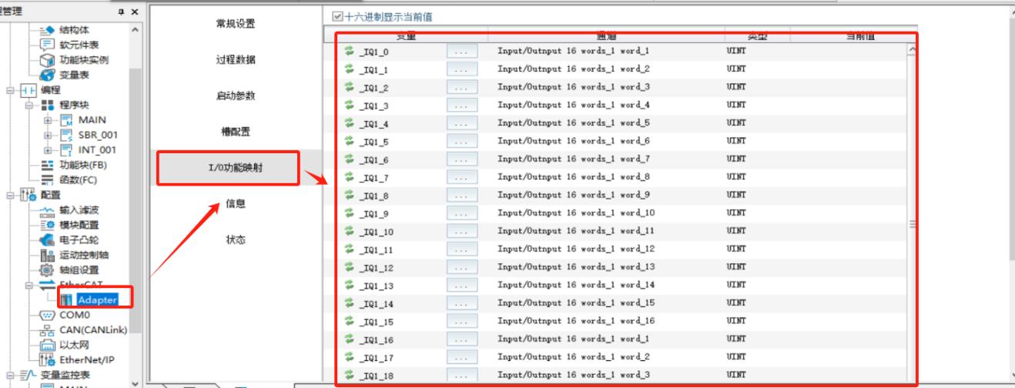Select variable name _IQ1_17
1015x388 pixels.
(x=377, y=358)
